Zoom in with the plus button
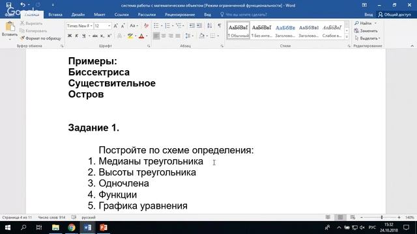Viewport: 417px width, 234px height. (x=399, y=217)
